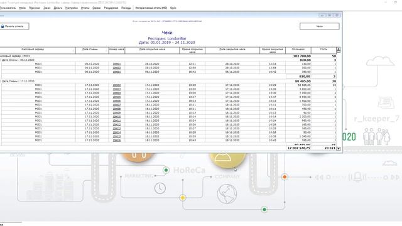Image resolution: width=402 pixels, height=226 pixels.
Task: Open the Отчеты menu
Action: (85, 8)
